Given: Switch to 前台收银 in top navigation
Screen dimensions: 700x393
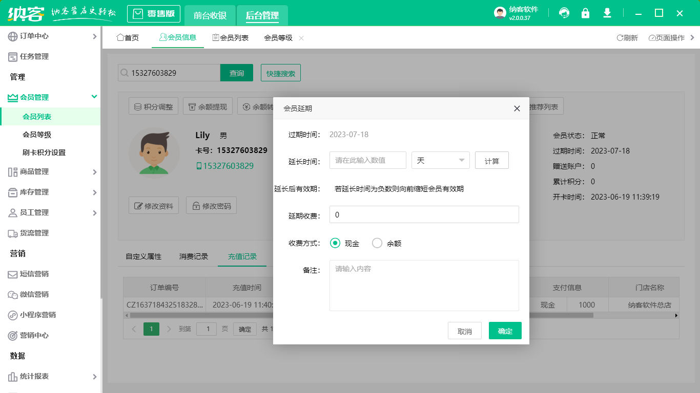Looking at the screenshot, I should click(x=210, y=15).
